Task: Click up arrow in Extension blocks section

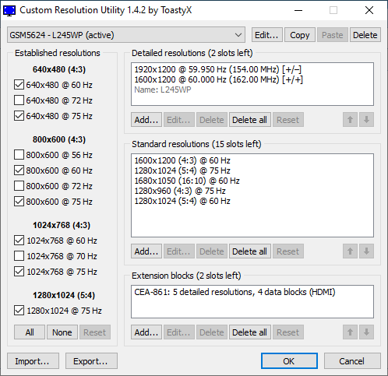Action: [x=350, y=332]
